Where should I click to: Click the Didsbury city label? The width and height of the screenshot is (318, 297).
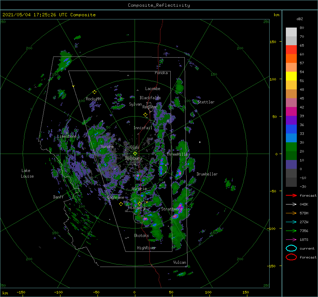pos(134,158)
